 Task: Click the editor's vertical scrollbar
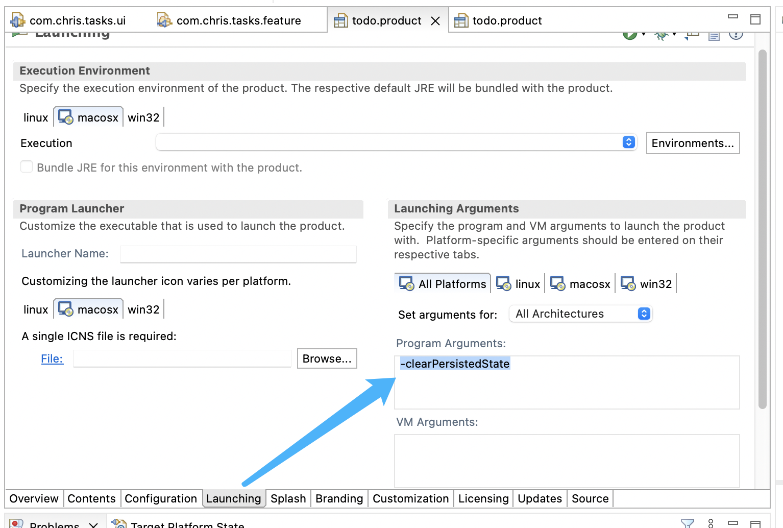coord(763,229)
